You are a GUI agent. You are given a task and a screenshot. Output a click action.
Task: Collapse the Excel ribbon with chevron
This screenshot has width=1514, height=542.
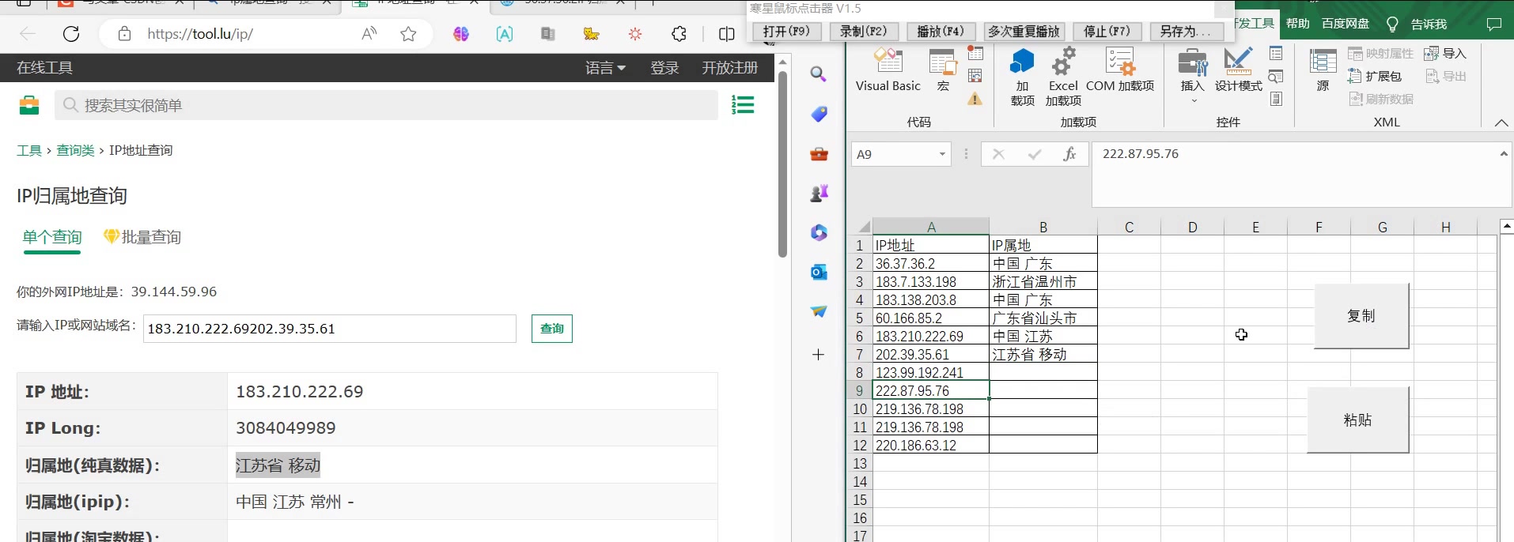pos(1501,122)
